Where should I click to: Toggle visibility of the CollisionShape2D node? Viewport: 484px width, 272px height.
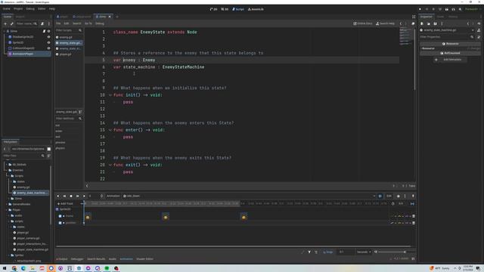click(x=48, y=48)
